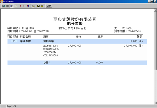
Task: Open report file with folder icon
Action: point(42,6)
